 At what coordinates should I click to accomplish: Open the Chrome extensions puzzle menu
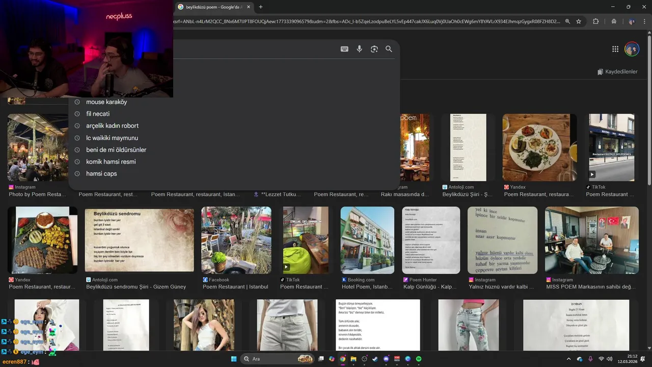click(x=595, y=21)
